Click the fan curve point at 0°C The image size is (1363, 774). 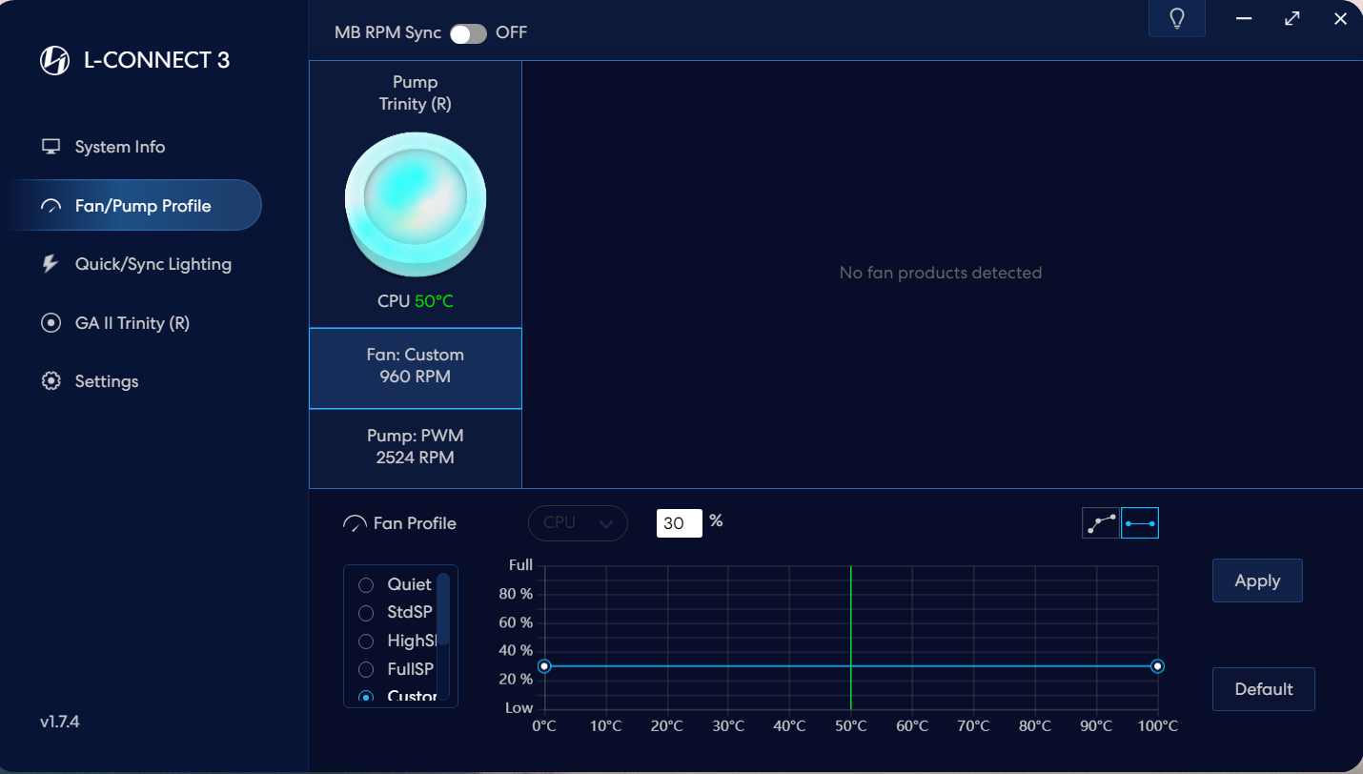[x=544, y=666]
